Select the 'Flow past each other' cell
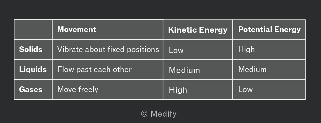 tap(108, 70)
